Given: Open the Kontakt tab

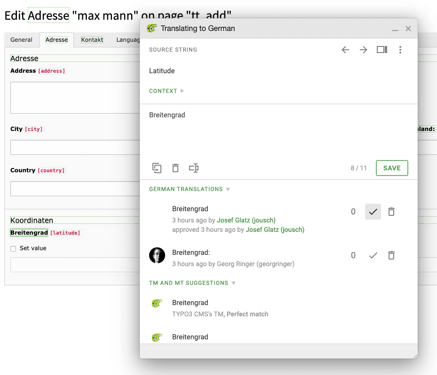Looking at the screenshot, I should pyautogui.click(x=92, y=40).
